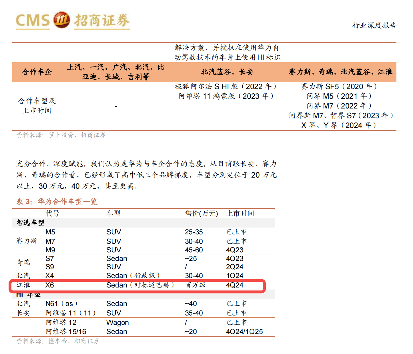Screen dimensions: 413x354
Task: Click the "问界 M7（2022 年）" entry
Action: point(339,106)
